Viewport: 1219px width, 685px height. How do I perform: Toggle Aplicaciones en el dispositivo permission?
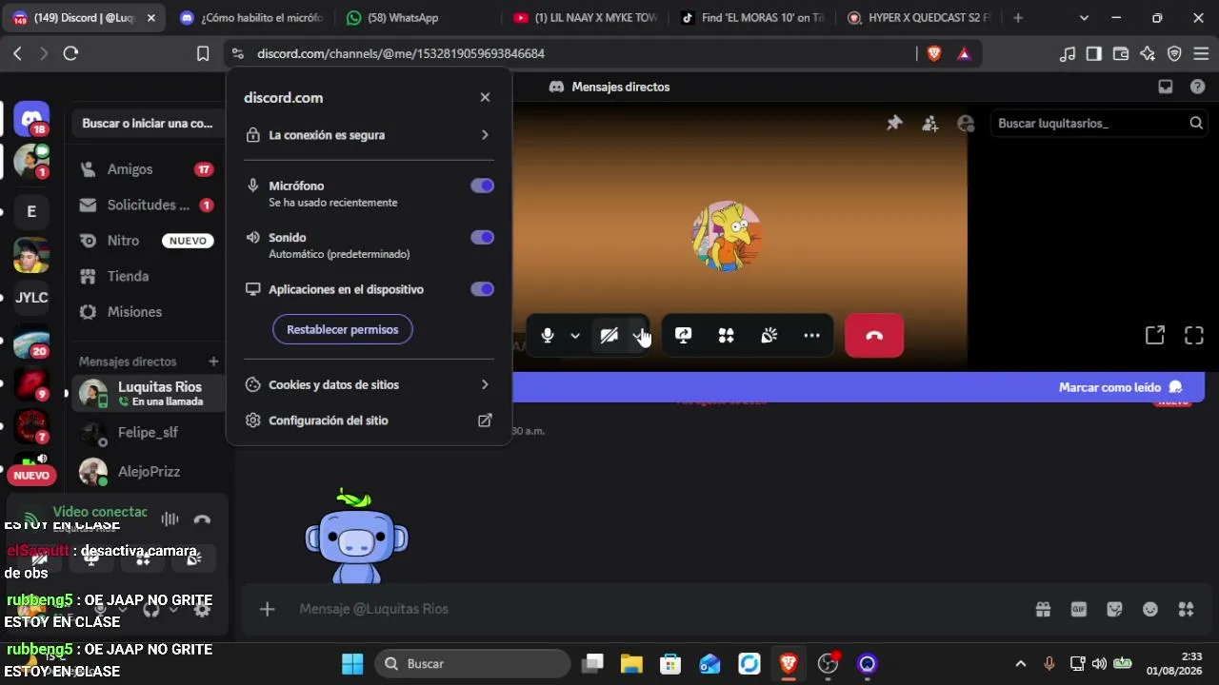(483, 289)
